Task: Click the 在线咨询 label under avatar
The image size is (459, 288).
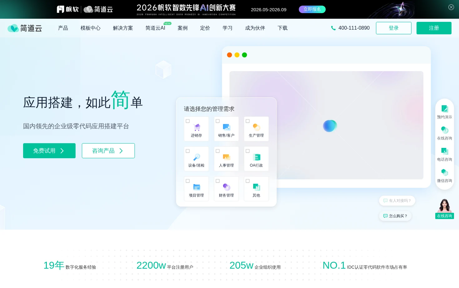Action: coord(445,216)
